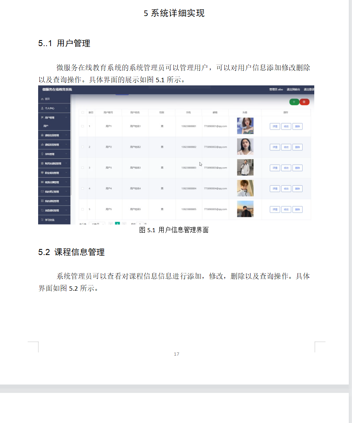Select the bar-chart icon on 课程类型管理
This screenshot has height=423, width=352.
click(42, 145)
